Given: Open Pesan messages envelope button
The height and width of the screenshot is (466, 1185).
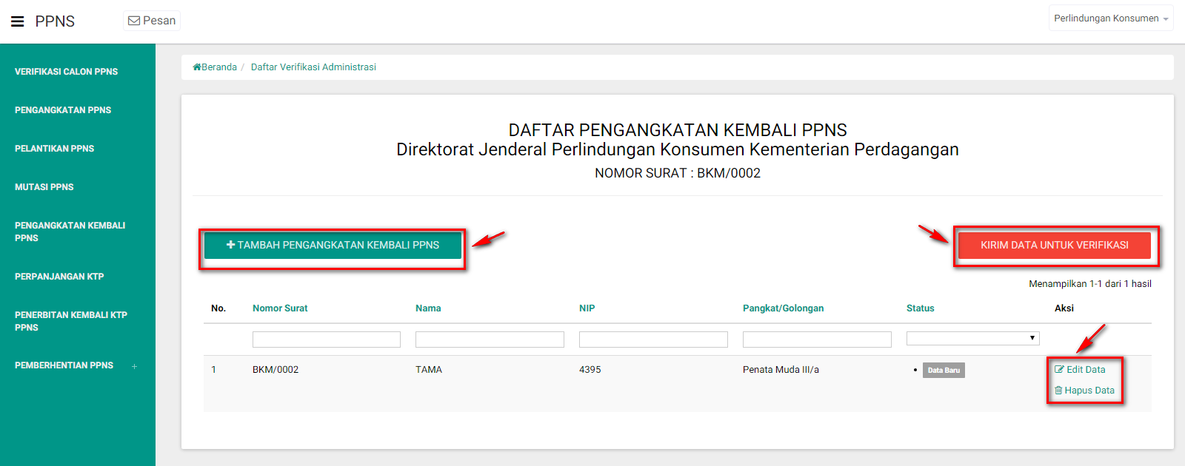Looking at the screenshot, I should click(152, 21).
